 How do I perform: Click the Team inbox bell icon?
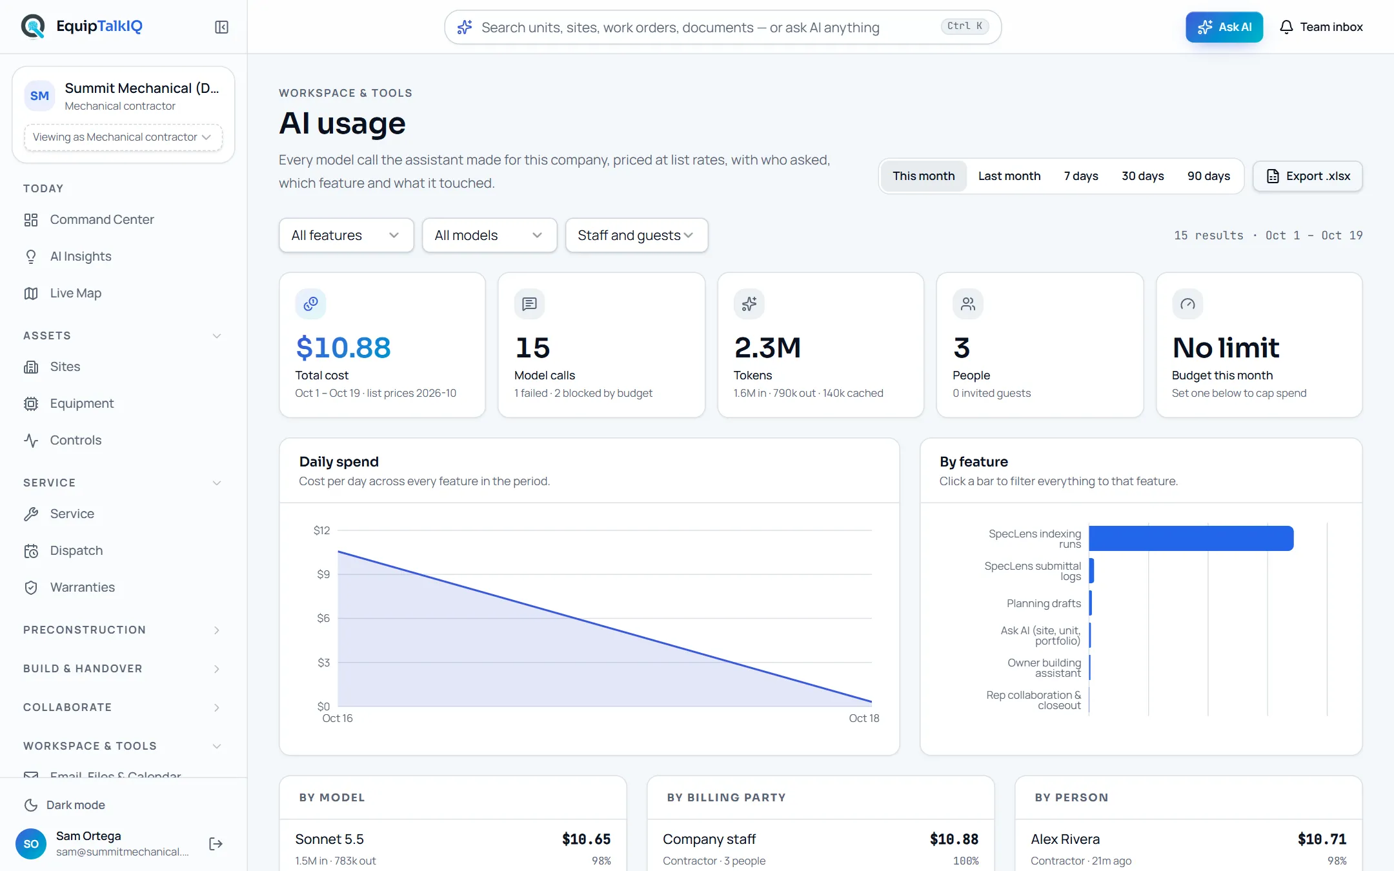pyautogui.click(x=1286, y=27)
